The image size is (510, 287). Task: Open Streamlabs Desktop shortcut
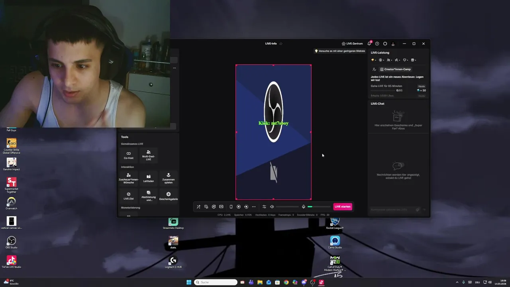click(x=173, y=223)
